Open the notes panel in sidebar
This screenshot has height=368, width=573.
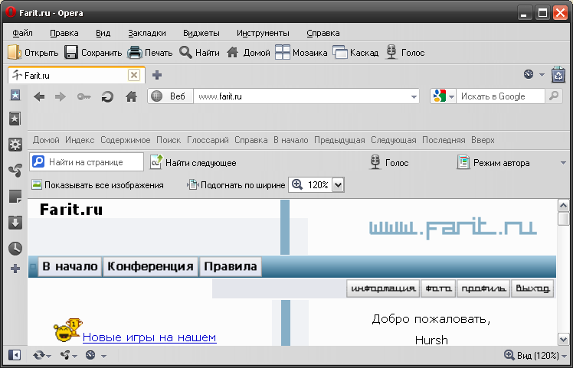coord(15,197)
